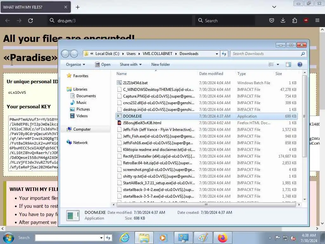Click the Firefox reload page icon
This screenshot has height=244, width=325.
point(30,21)
